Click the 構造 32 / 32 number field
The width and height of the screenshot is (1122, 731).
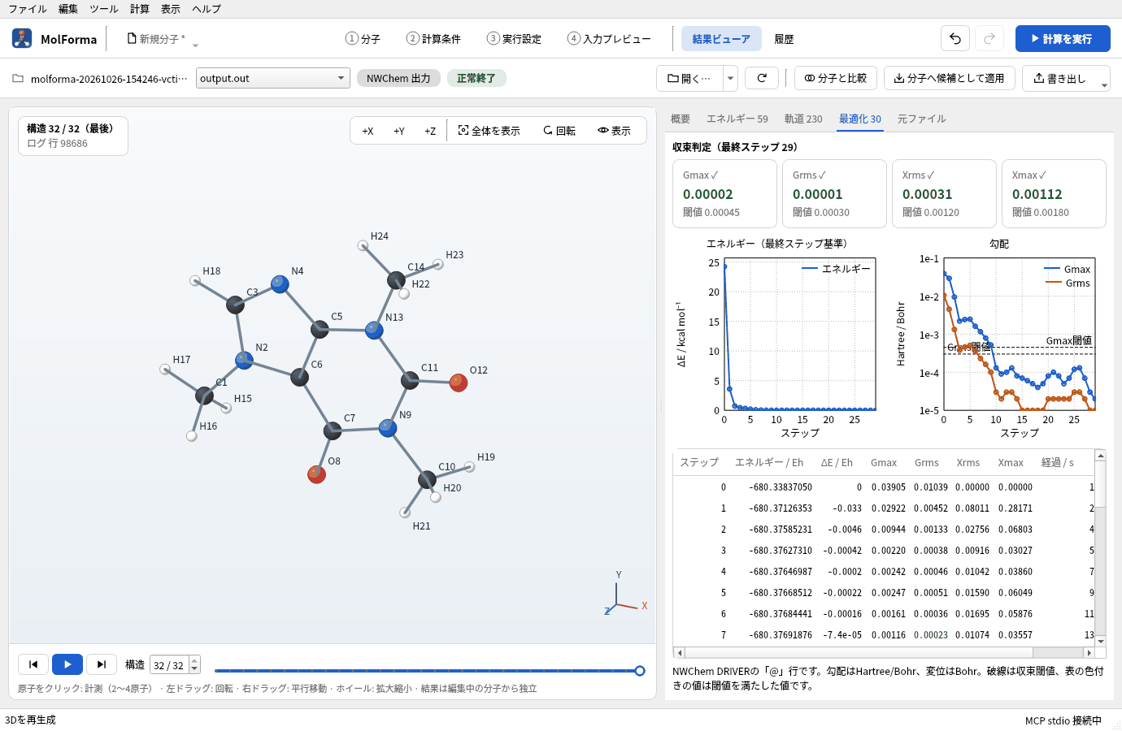coord(169,665)
